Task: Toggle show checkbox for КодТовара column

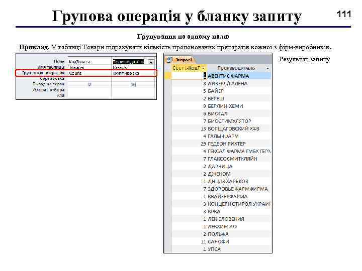Action: [x=89, y=84]
